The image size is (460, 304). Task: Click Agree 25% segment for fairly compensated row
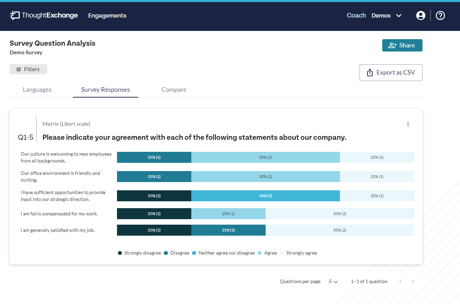(228, 214)
